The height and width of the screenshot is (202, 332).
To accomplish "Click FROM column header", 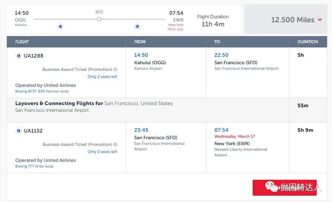I will click(x=140, y=42).
